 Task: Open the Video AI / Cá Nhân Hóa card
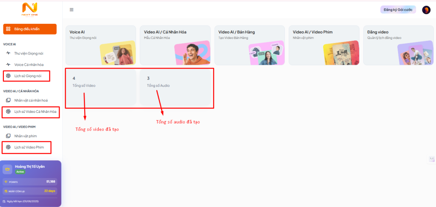click(175, 45)
